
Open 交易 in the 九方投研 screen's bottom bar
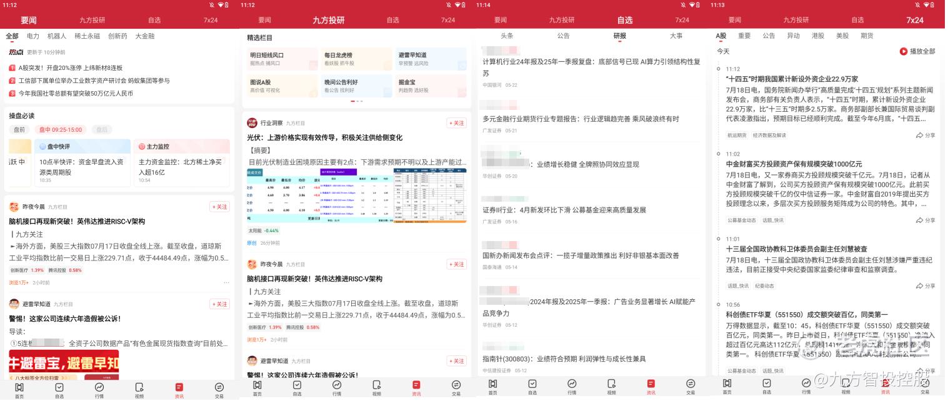click(x=456, y=388)
